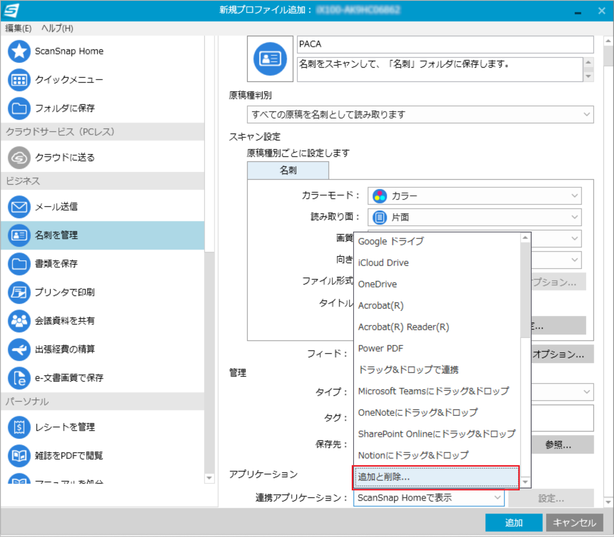Select the メール送信 email profile icon
Image resolution: width=614 pixels, height=537 pixels.
point(19,207)
